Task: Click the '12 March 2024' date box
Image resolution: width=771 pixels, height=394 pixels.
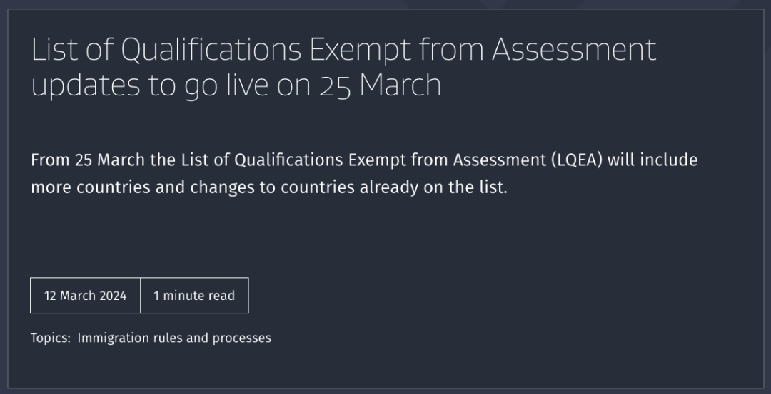Action: [x=85, y=296]
